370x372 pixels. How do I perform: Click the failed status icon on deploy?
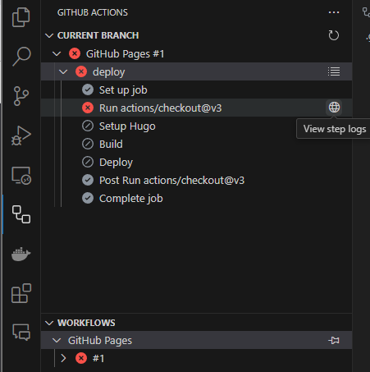[81, 71]
